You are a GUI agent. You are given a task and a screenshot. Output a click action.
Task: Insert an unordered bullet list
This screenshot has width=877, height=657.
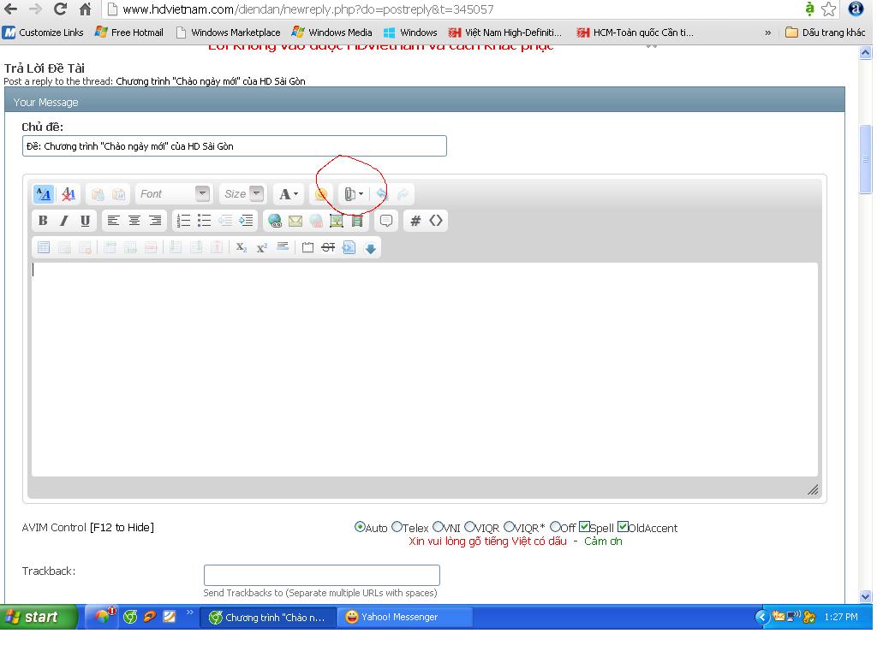coord(204,221)
